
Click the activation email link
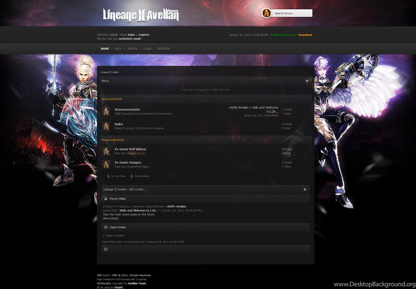(x=130, y=39)
